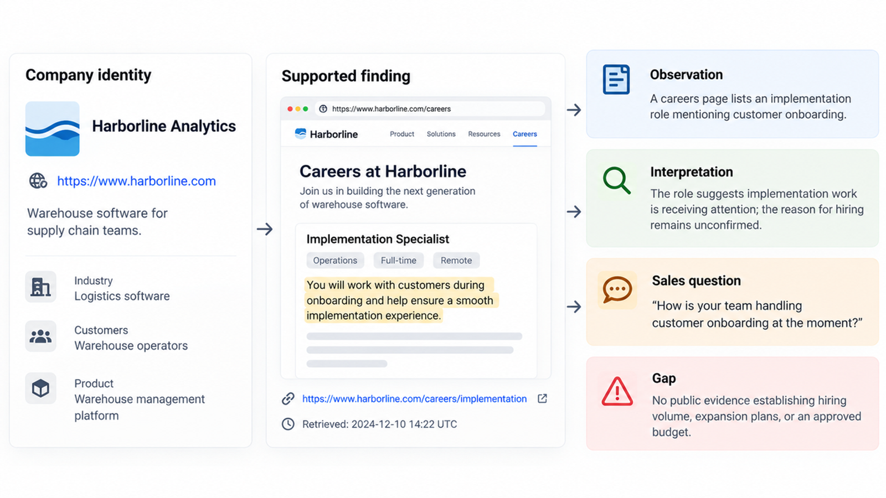Image resolution: width=886 pixels, height=498 pixels.
Task: Select the Customers people icon
Action: click(40, 336)
